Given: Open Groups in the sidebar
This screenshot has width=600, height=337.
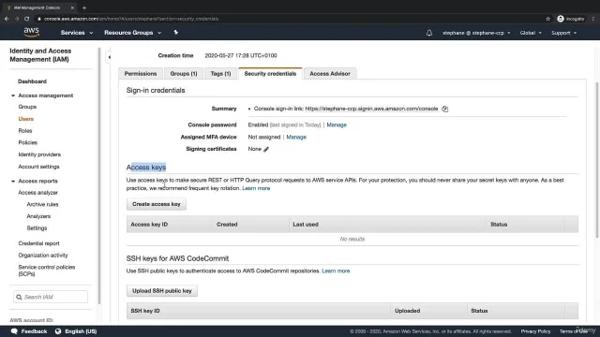Looking at the screenshot, I should 27,107.
